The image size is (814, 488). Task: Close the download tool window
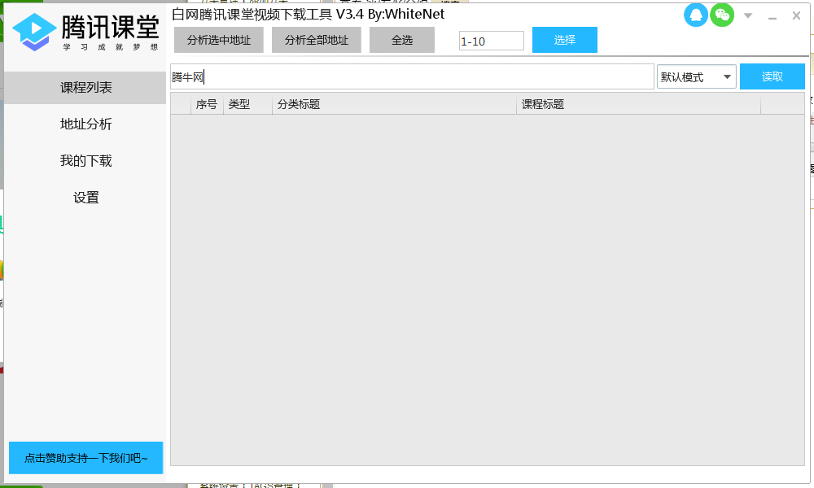click(x=796, y=15)
